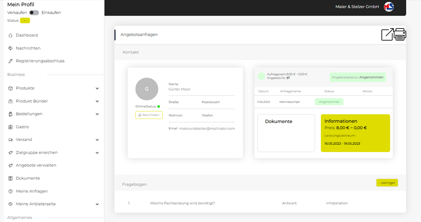Screen dimensions: 421x222
Task: Click the Produkte box icon
Action: click(x=11, y=88)
